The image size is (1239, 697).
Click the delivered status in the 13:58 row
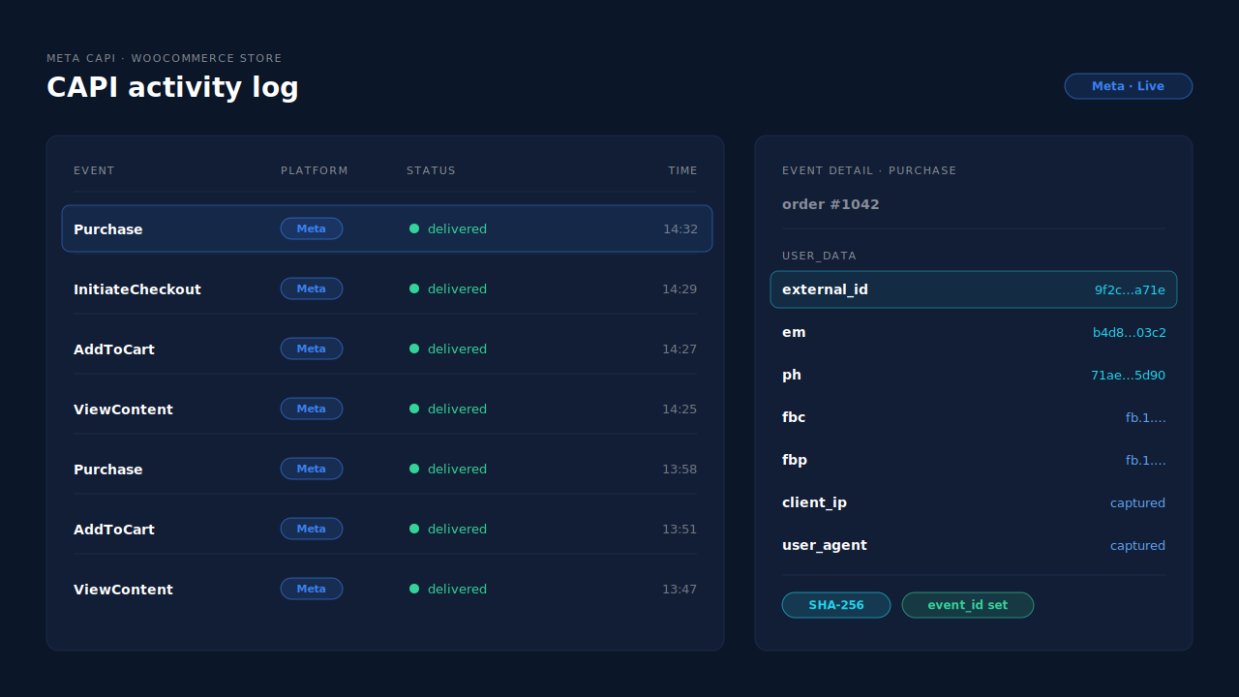point(457,469)
